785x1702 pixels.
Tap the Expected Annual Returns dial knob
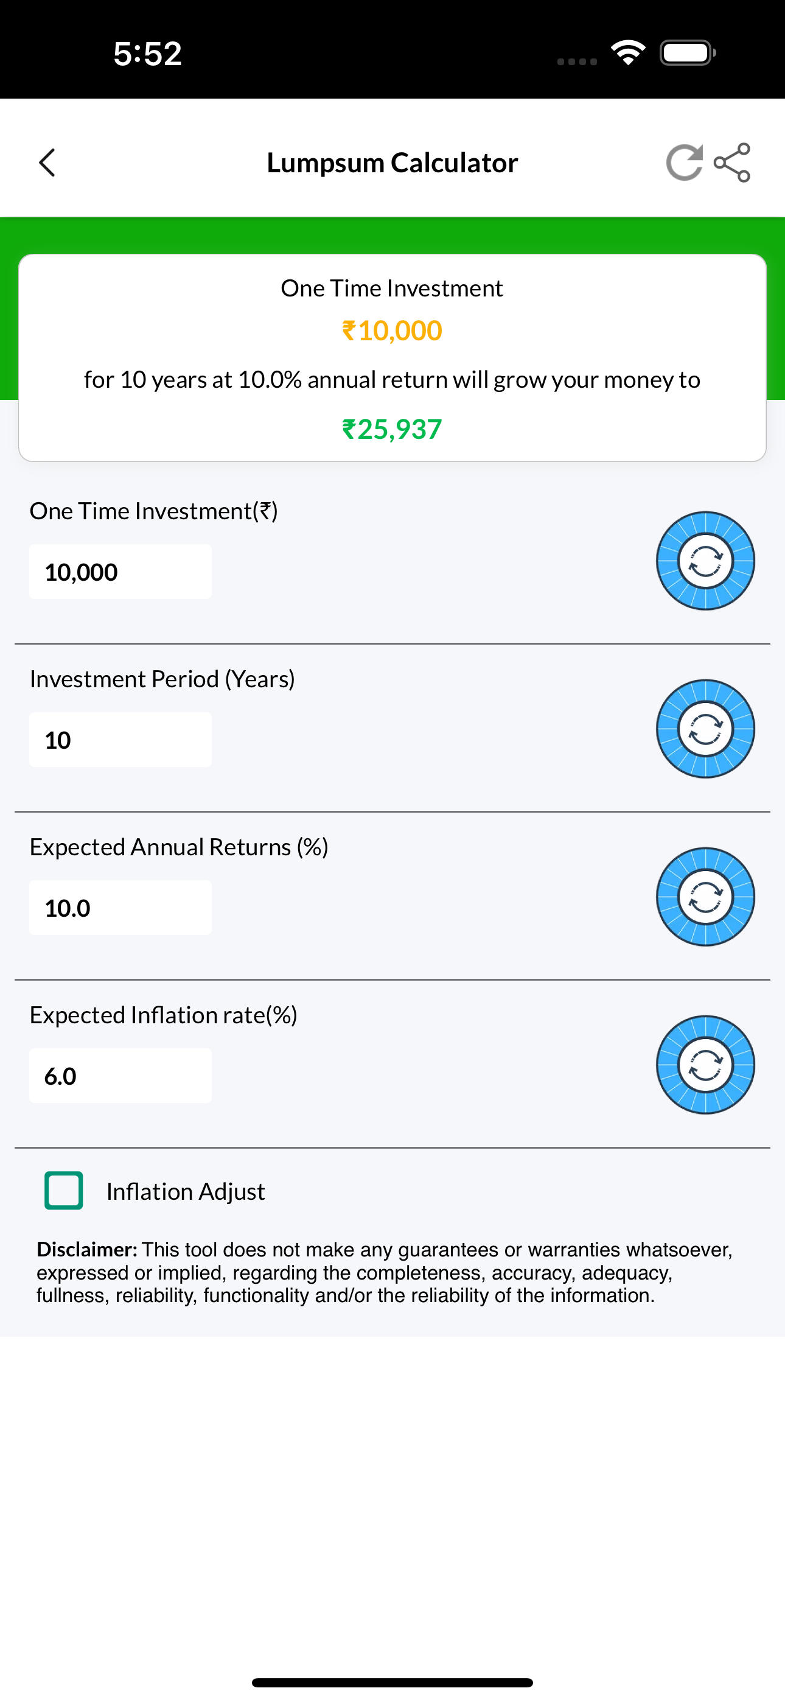tap(705, 897)
